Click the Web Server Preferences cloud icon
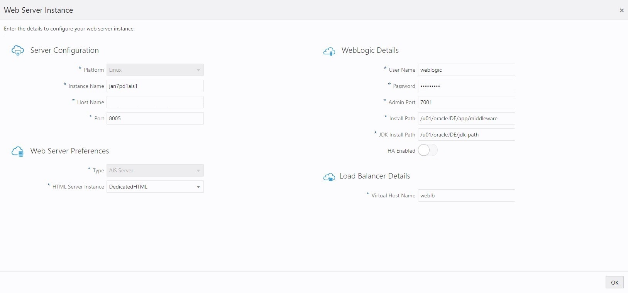This screenshot has height=293, width=628. point(18,151)
